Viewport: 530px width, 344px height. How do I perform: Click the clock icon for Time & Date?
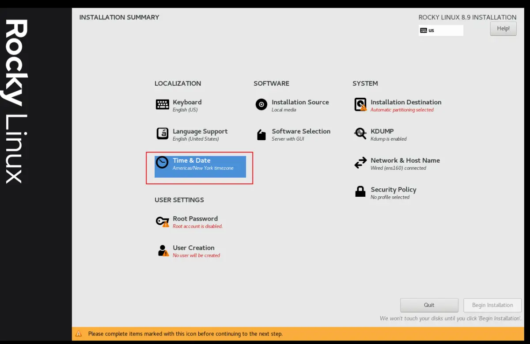click(163, 162)
